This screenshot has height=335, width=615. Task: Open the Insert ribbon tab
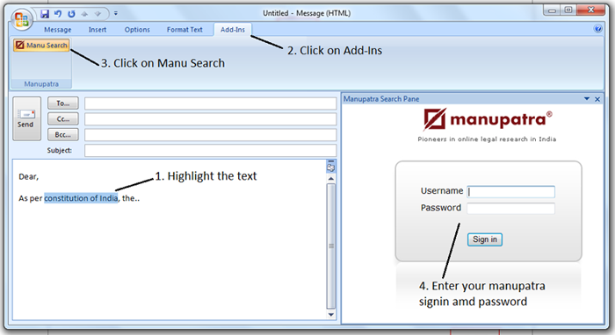pos(98,30)
